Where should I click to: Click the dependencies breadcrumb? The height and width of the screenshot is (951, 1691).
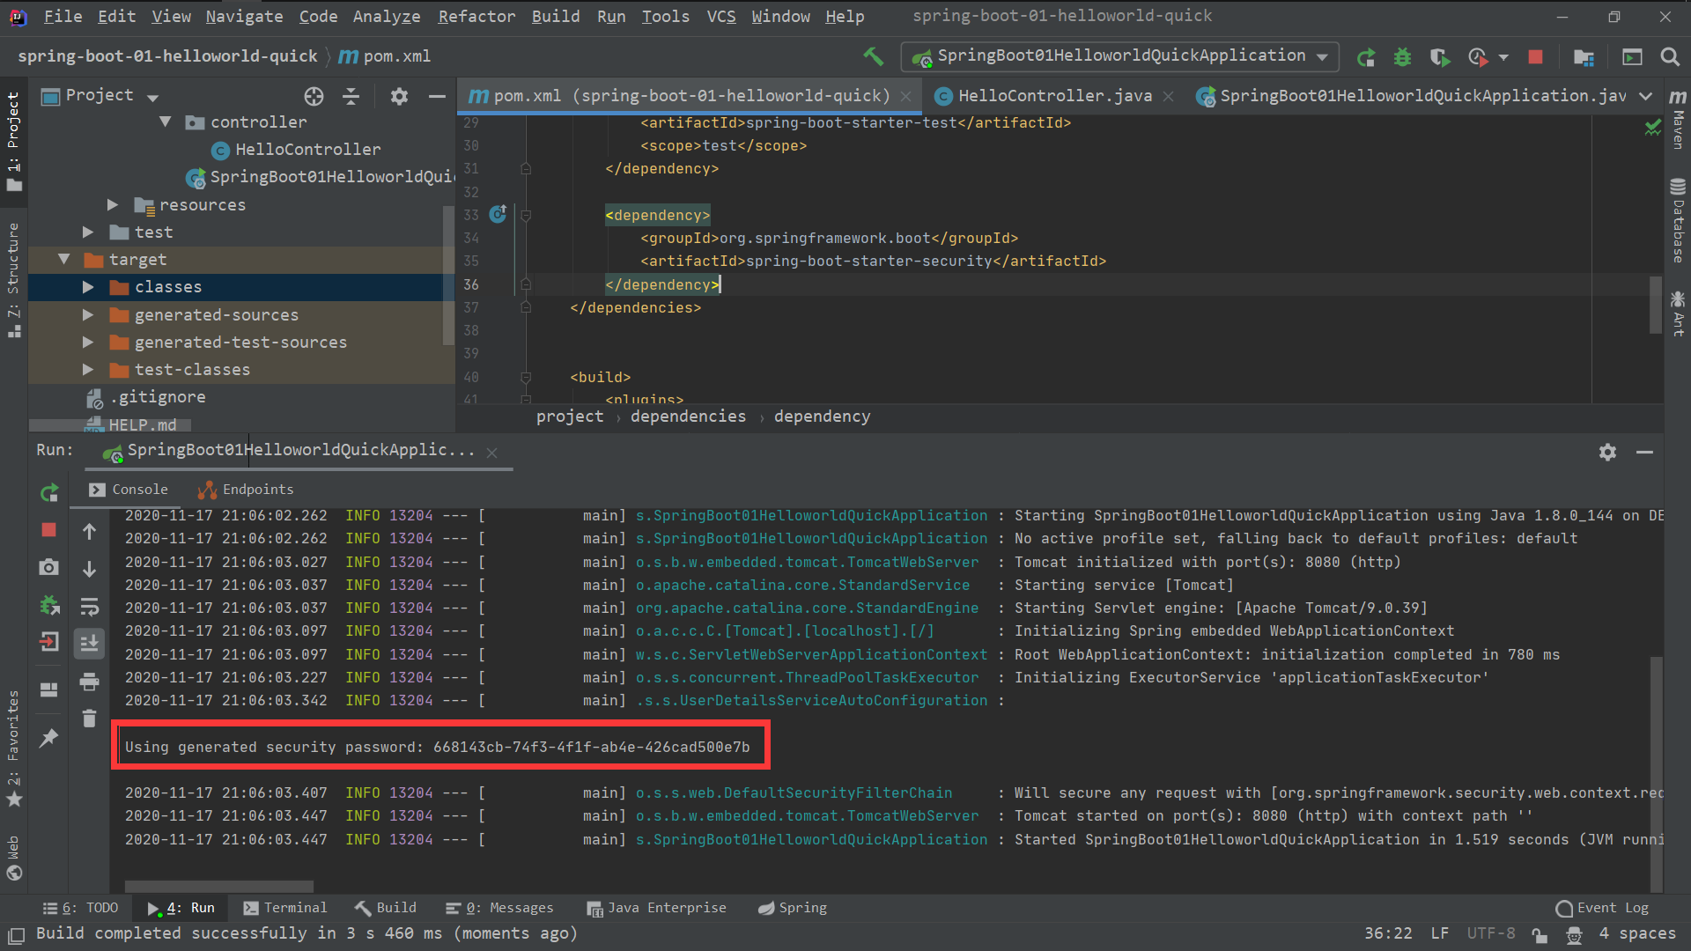[688, 416]
